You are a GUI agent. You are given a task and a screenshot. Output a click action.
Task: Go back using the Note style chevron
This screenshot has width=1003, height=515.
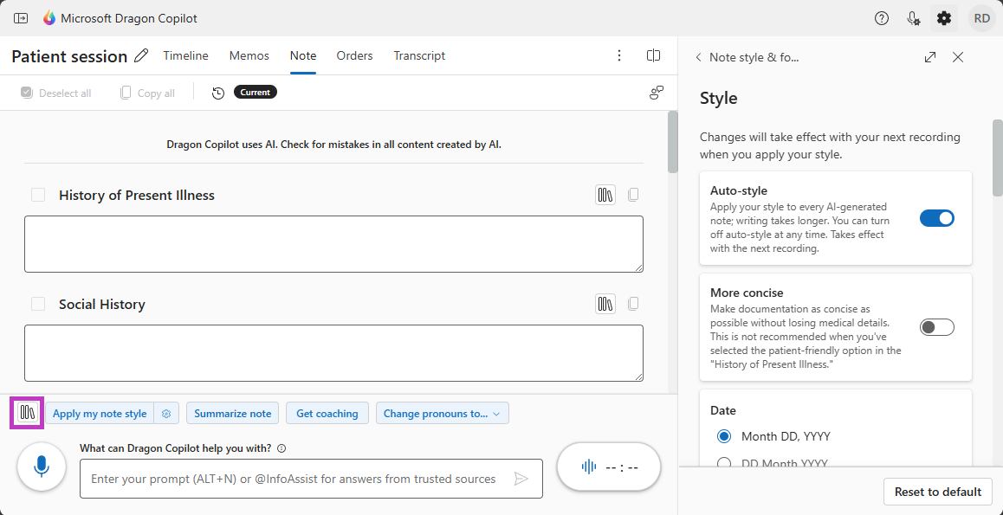click(x=699, y=57)
